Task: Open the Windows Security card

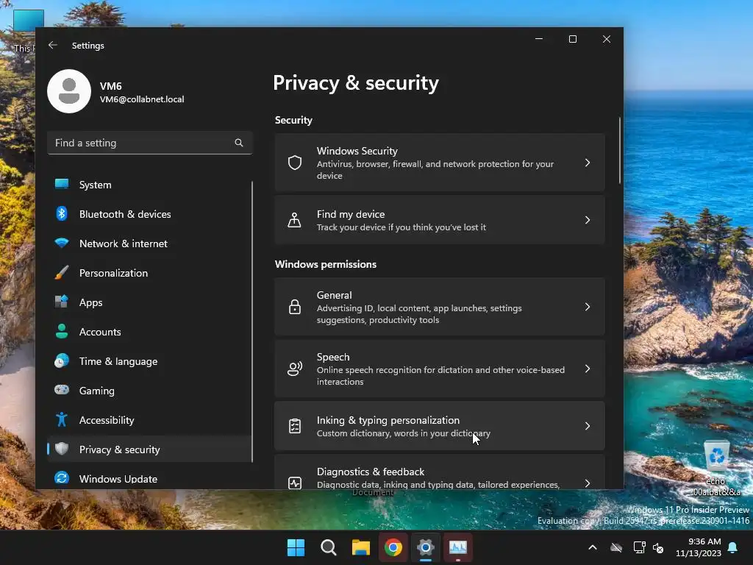Action: (440, 163)
